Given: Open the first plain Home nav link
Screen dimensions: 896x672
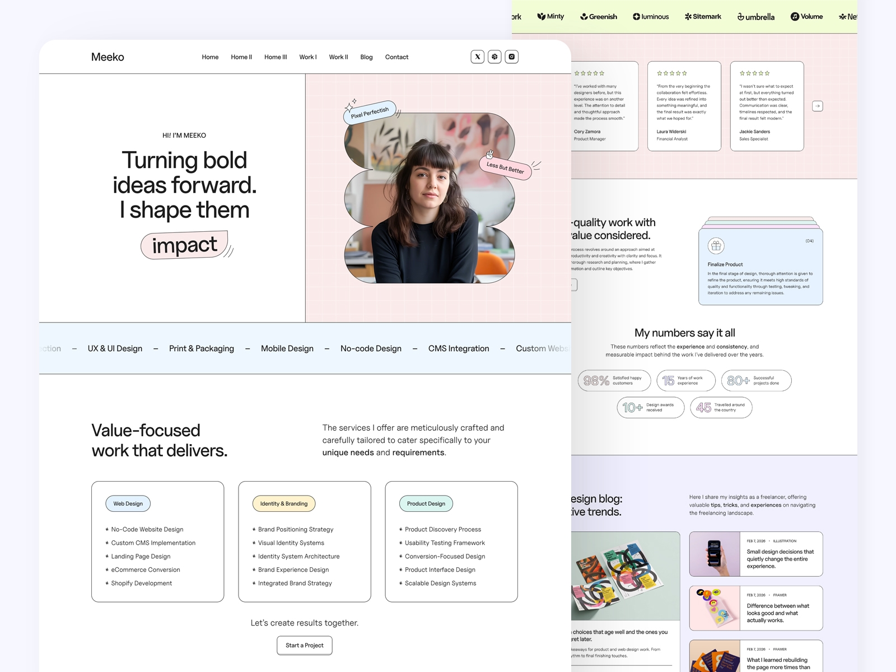Looking at the screenshot, I should coord(210,57).
